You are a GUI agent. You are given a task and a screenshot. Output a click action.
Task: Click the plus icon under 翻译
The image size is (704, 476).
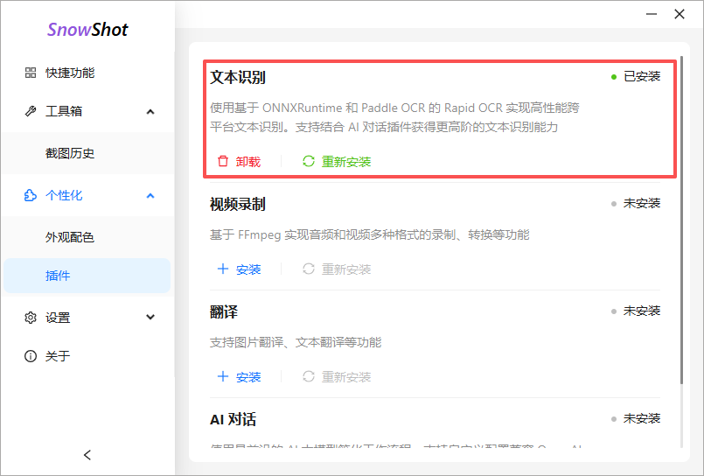click(x=223, y=376)
